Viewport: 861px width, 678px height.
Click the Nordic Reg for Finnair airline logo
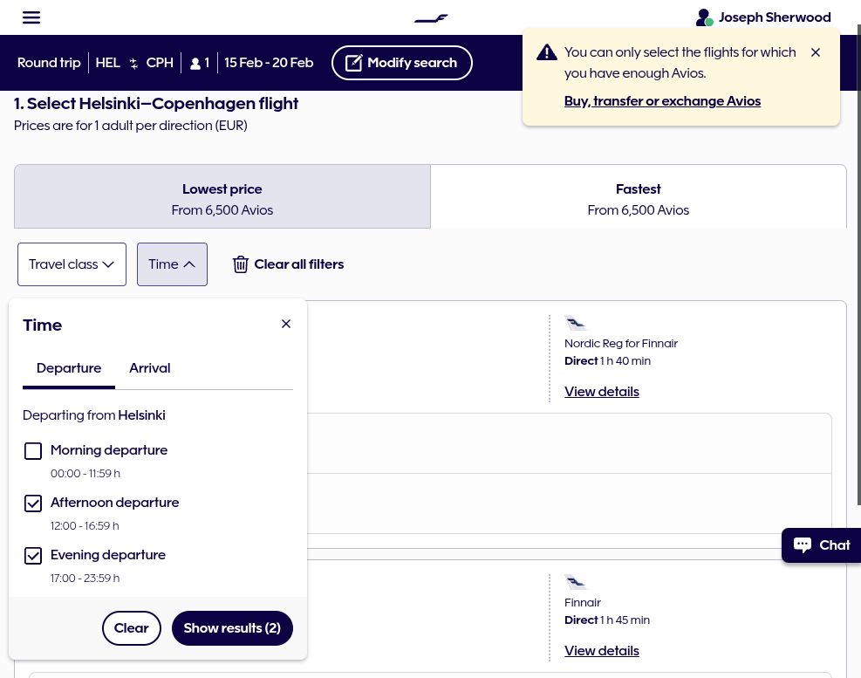click(x=576, y=323)
